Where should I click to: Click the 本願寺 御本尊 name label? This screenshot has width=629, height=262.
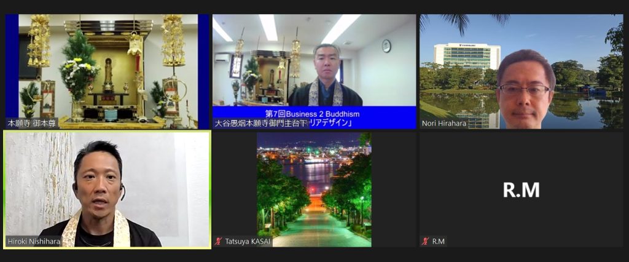point(32,123)
